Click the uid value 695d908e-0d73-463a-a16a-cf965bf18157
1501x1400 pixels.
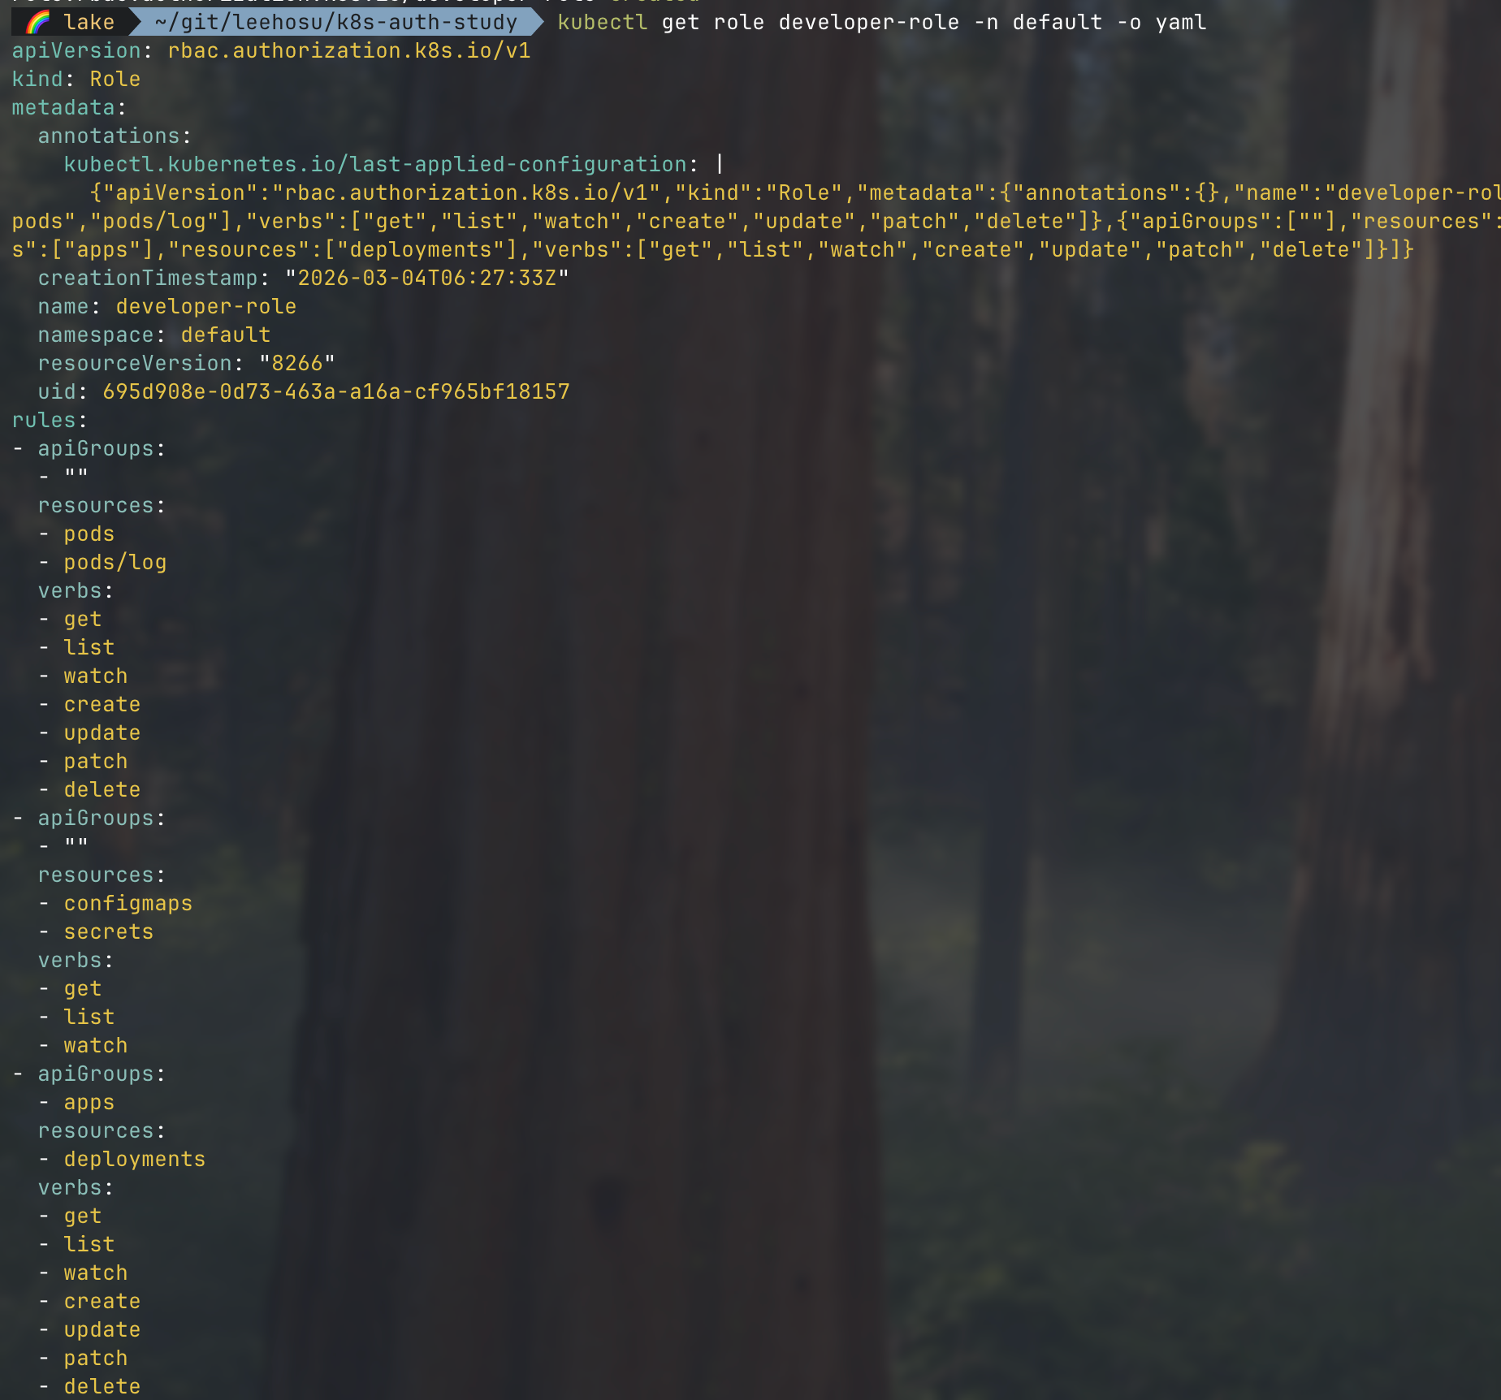point(336,391)
